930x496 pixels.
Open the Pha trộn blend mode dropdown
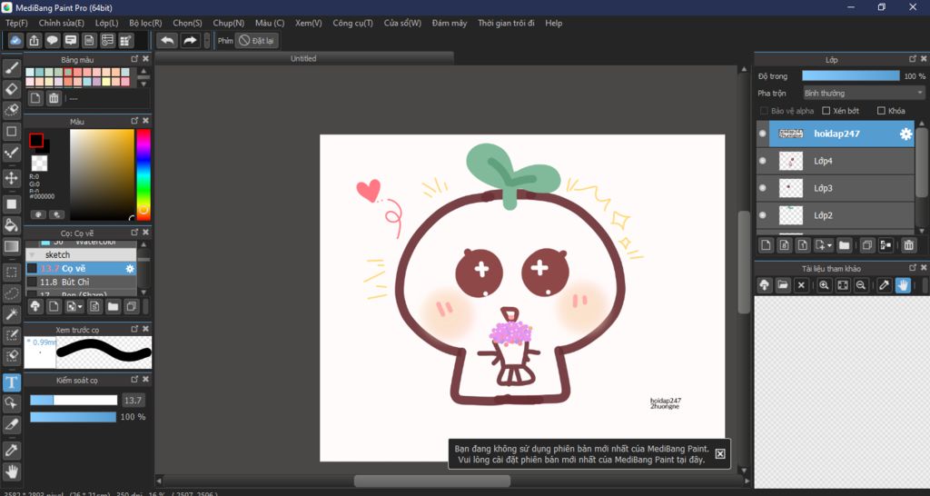[x=865, y=94]
